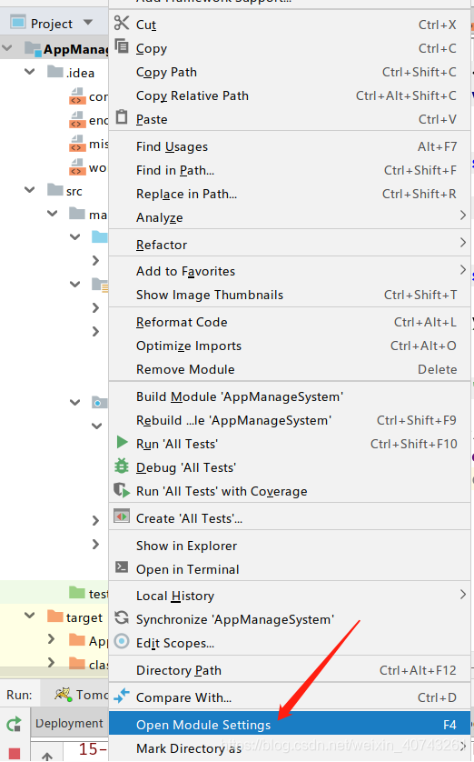The height and width of the screenshot is (762, 474).
Task: Expand the 'cla' folder under target
Action: pos(52,662)
